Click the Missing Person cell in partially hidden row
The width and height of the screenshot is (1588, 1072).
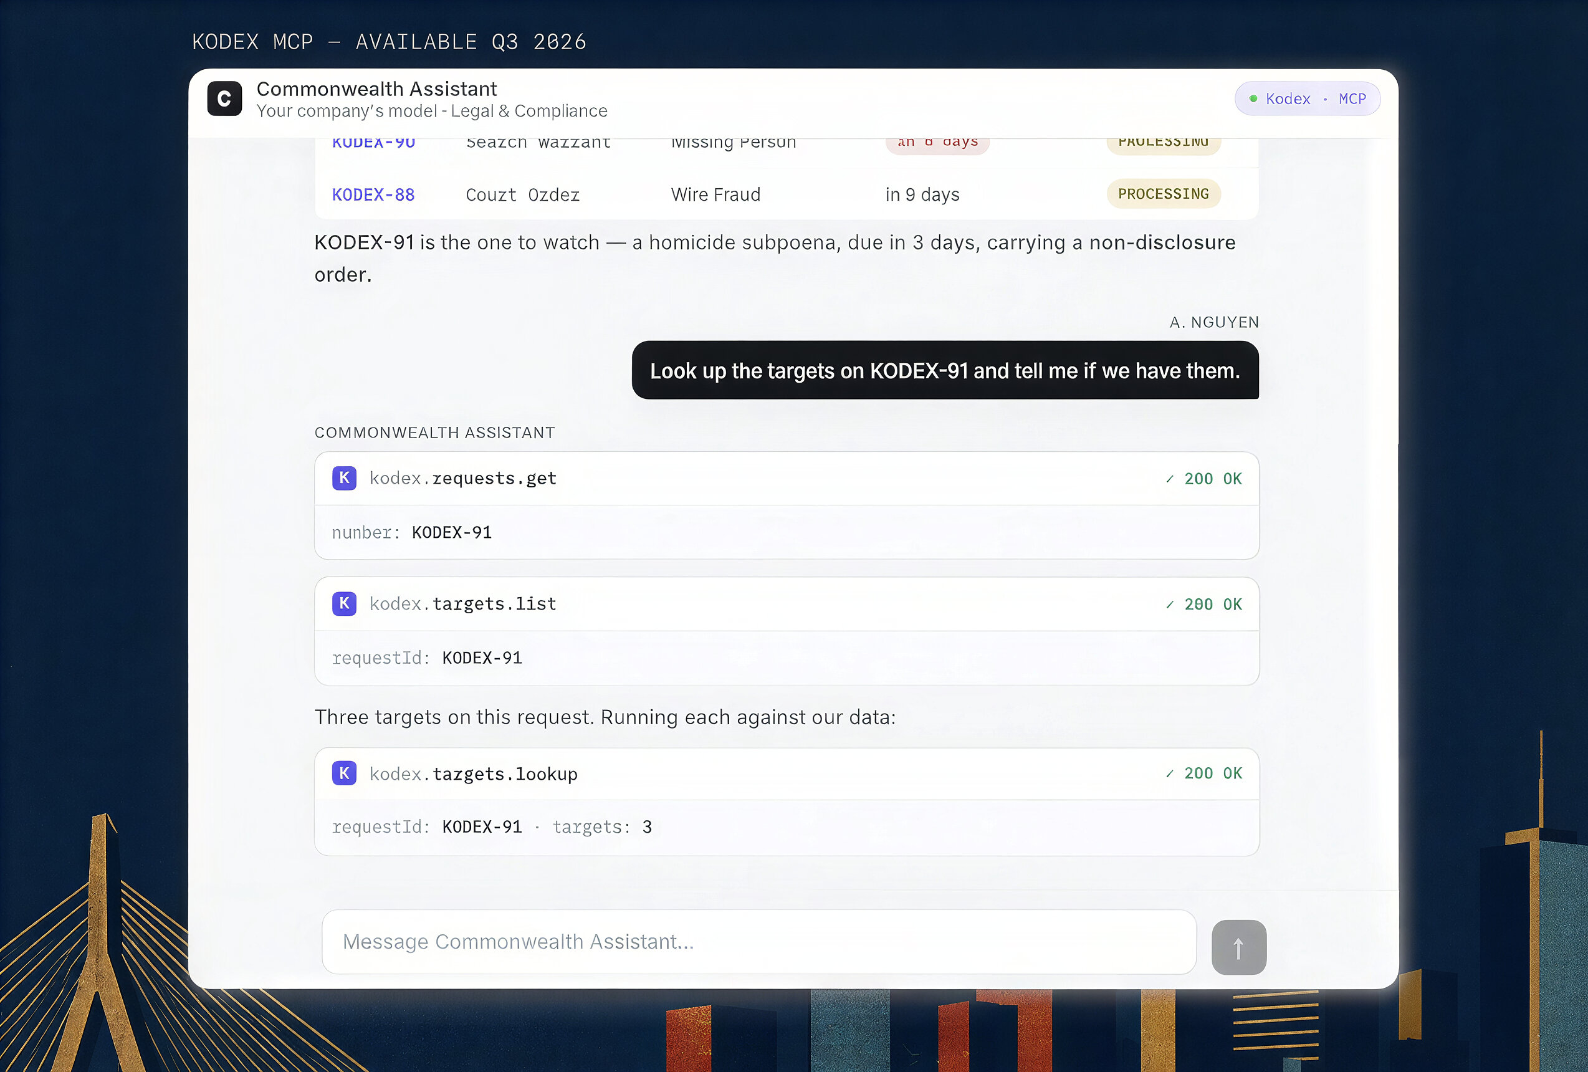click(733, 142)
